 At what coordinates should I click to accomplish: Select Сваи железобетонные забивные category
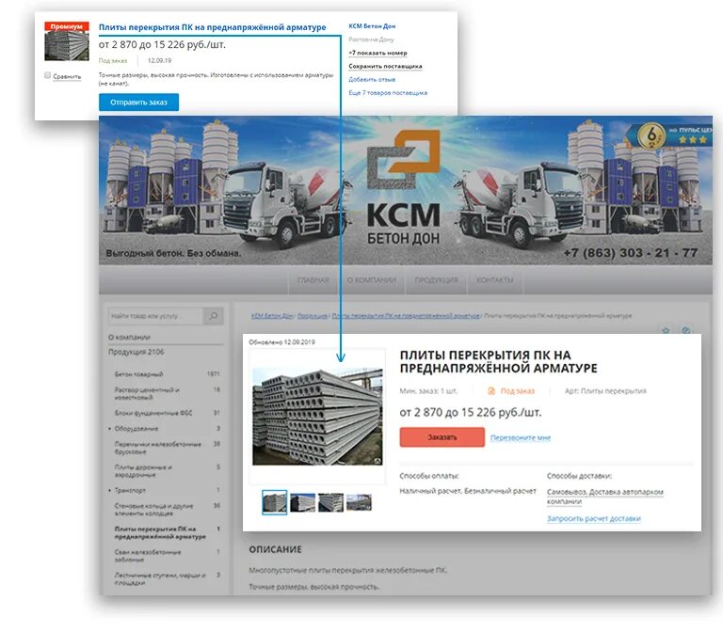pyautogui.click(x=148, y=556)
